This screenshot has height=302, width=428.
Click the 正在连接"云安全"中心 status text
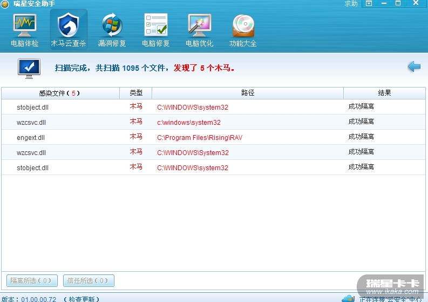(x=391, y=299)
